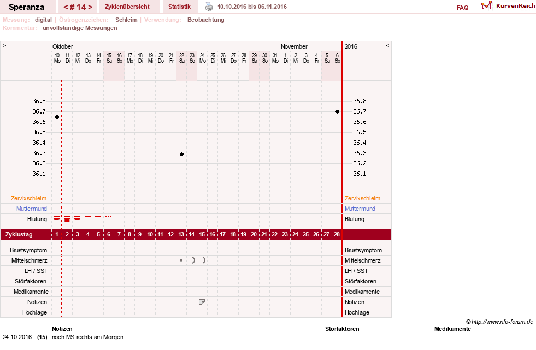This screenshot has height=350, width=536.
Task: Open the FAQ link
Action: (x=462, y=8)
